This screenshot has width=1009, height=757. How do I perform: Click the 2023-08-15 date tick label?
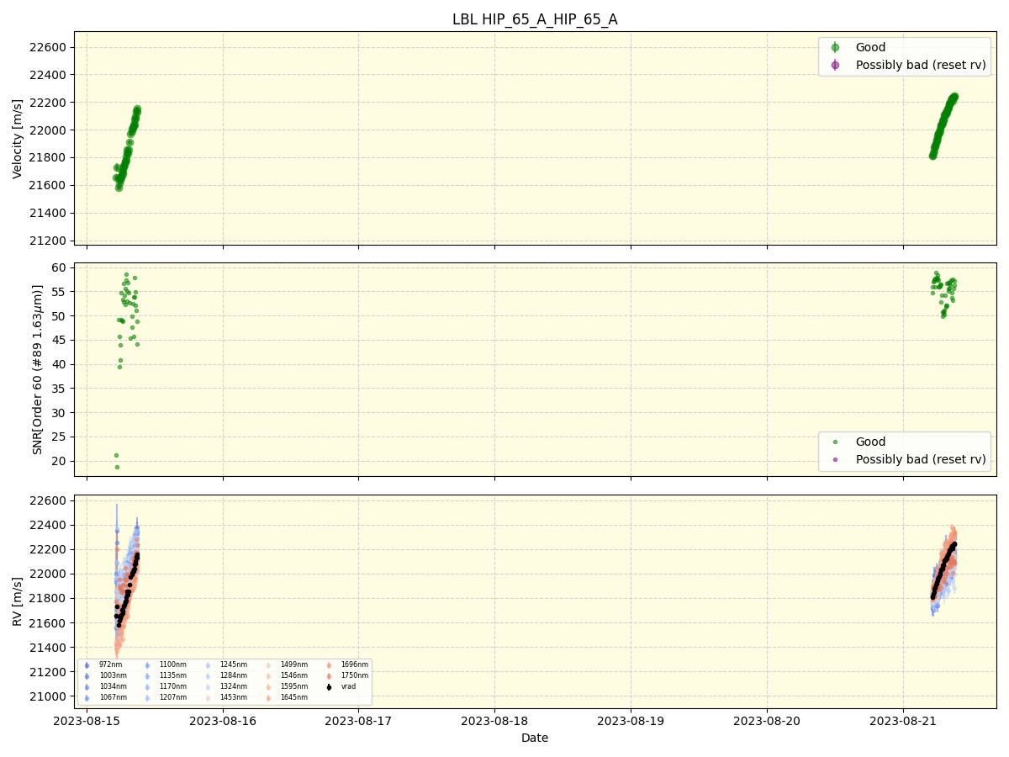pos(87,722)
